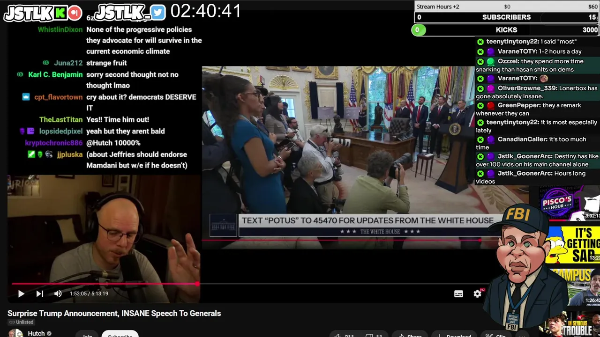Click the OliverBrowne_339 username in chat
This screenshot has width=600, height=337.
click(x=527, y=88)
